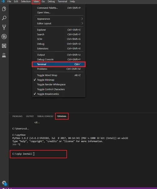Toggle Control Characters option
Image resolution: width=157 pixels, height=189 pixels.
point(59,89)
